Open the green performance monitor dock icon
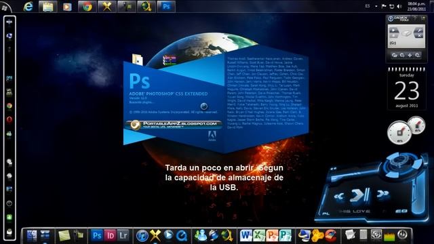 coord(389,237)
